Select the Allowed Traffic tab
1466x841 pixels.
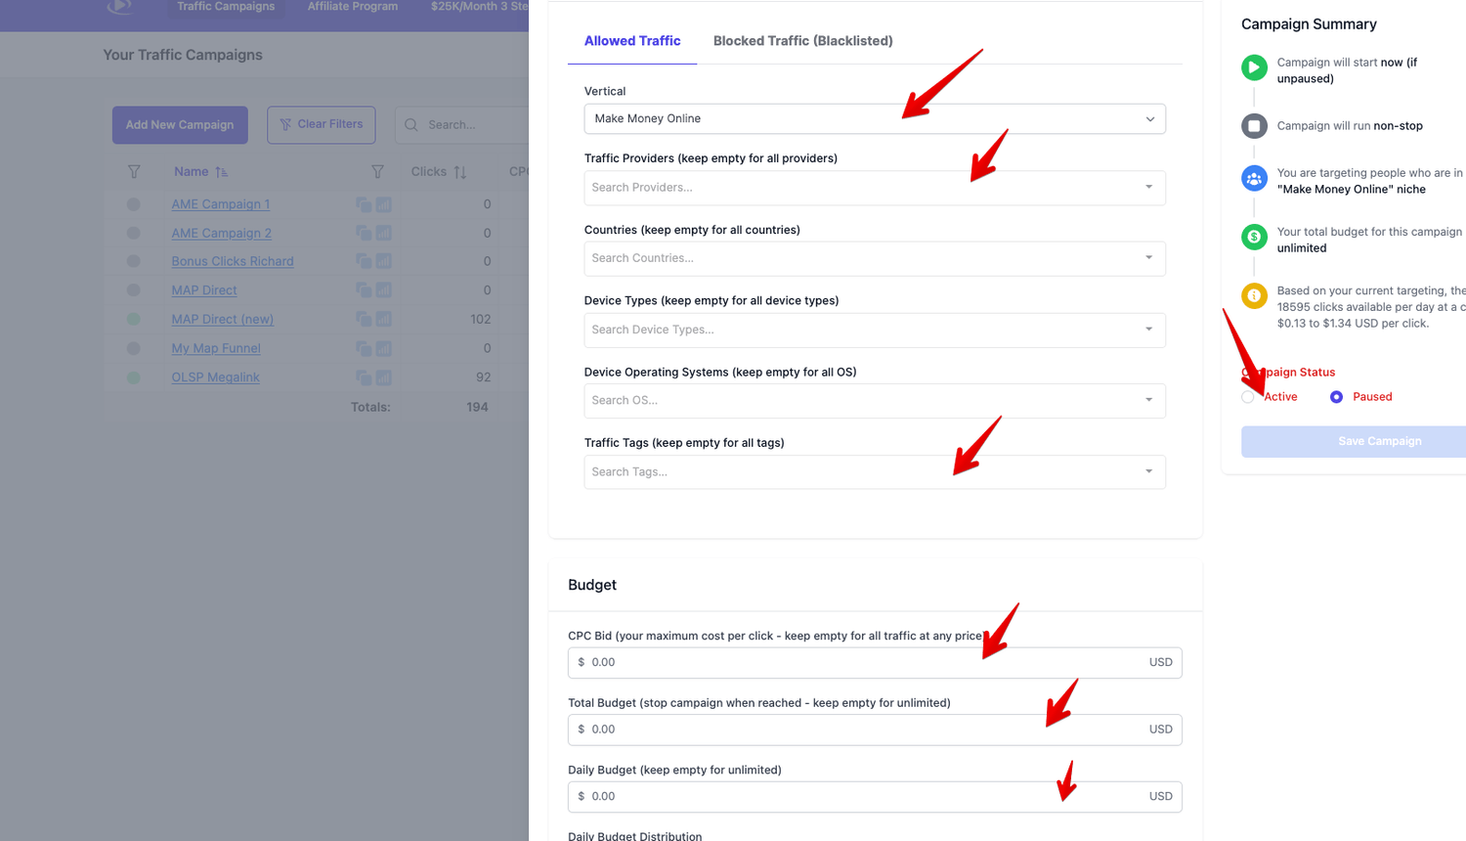[632, 41]
